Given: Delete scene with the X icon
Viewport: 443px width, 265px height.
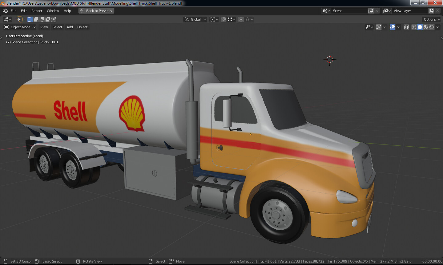Looking at the screenshot, I should tap(377, 11).
